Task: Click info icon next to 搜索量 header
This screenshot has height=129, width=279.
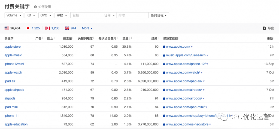Action: (x=73, y=38)
